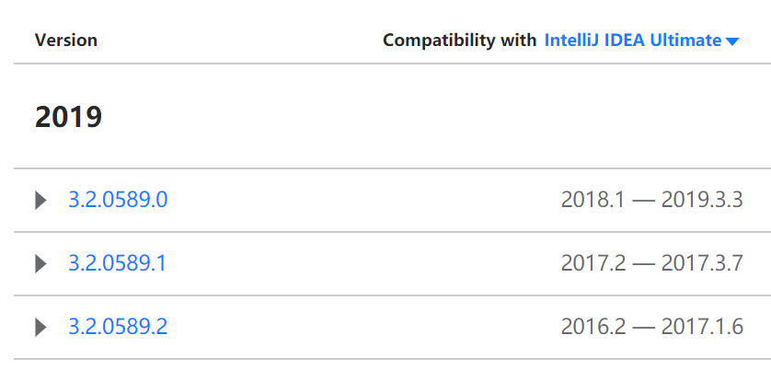Click the 2017.3.7 upper compatibility bound

click(x=702, y=264)
